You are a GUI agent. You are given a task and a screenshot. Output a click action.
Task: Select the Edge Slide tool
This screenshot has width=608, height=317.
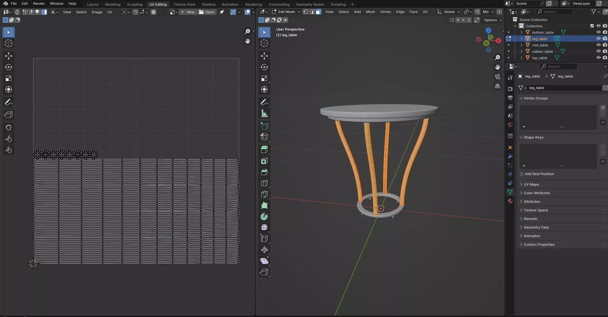click(x=264, y=239)
